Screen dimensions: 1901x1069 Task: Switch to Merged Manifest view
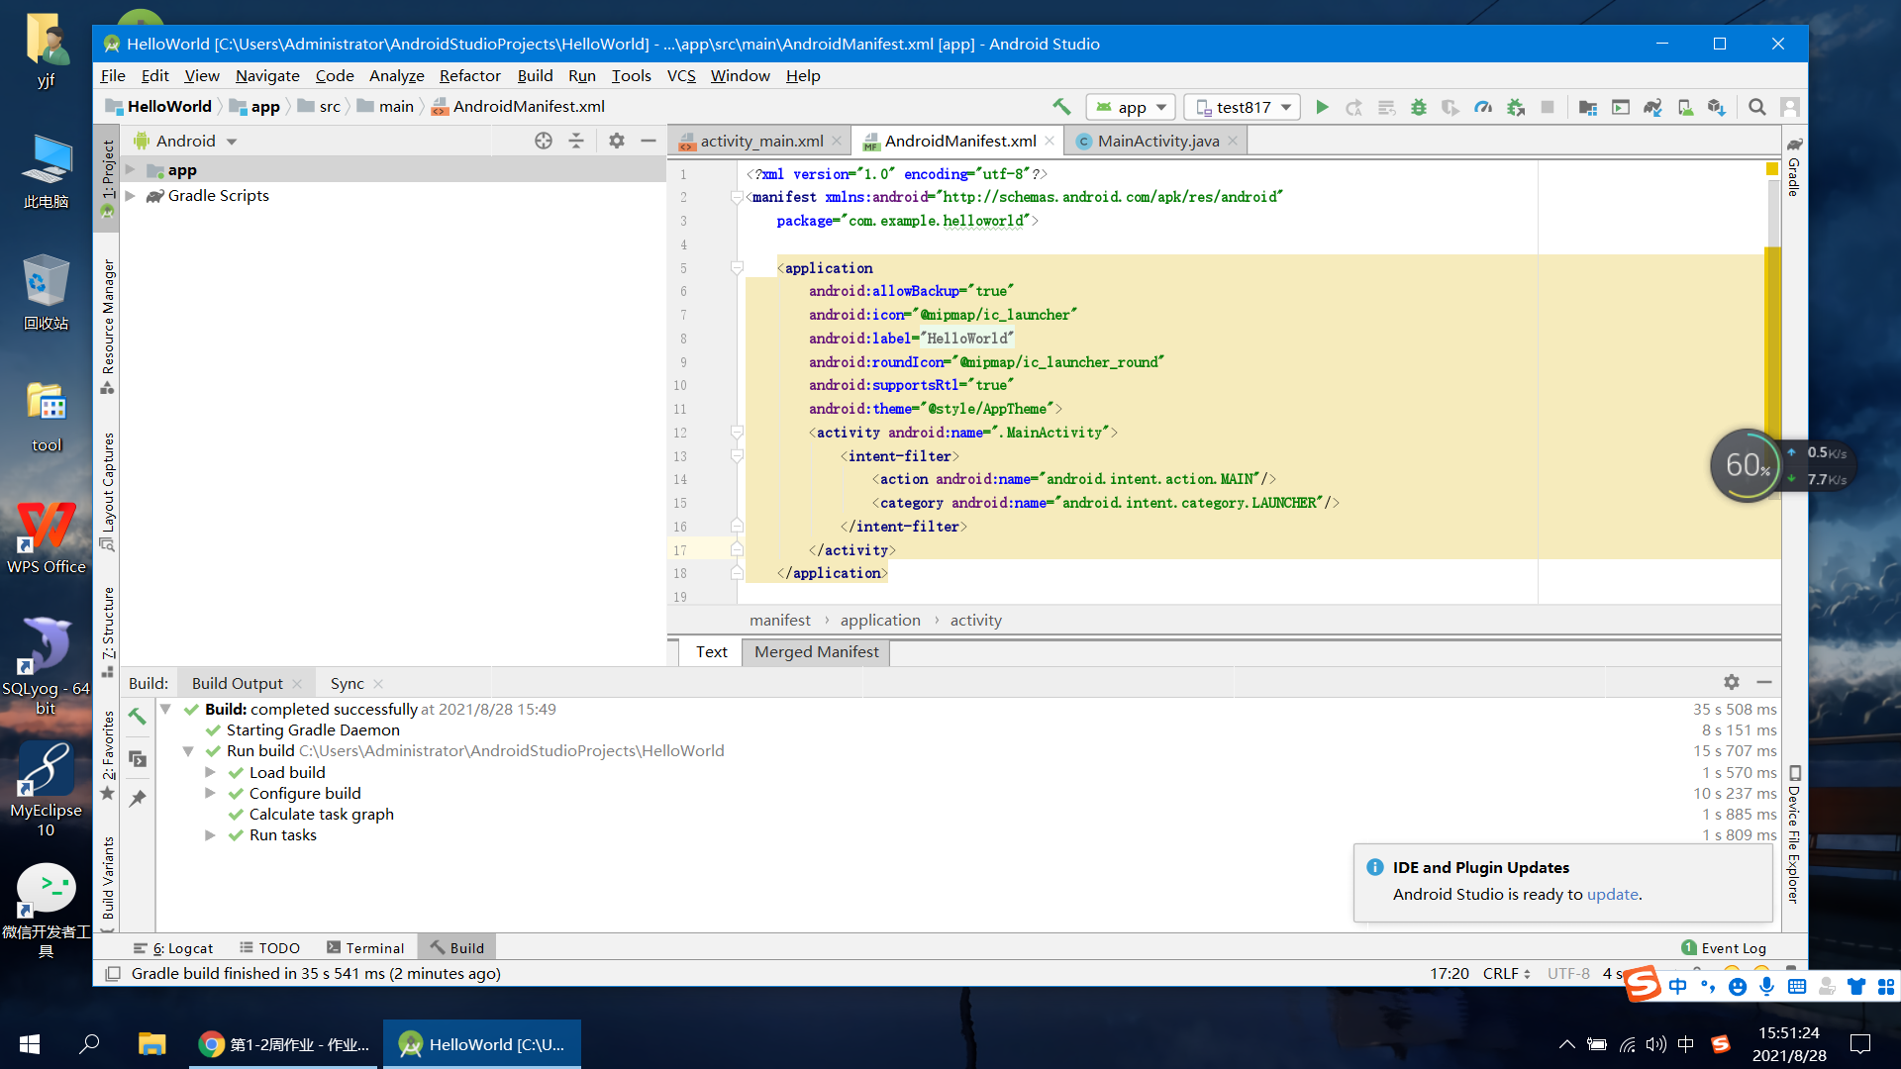816,651
